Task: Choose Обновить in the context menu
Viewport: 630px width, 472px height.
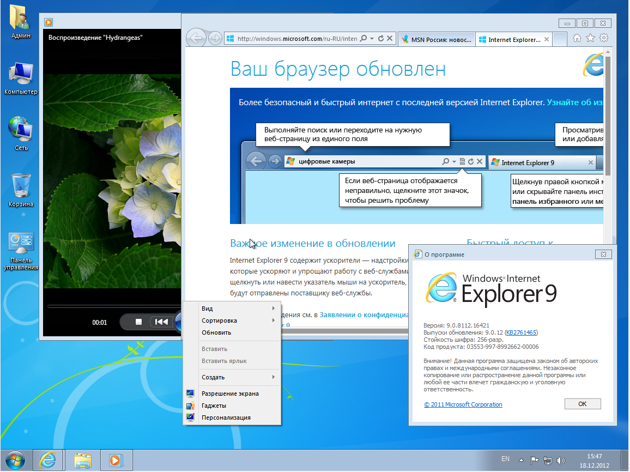Action: 232,332
